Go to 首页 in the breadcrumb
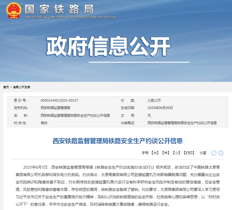This screenshot has width=232, height=210. pyautogui.click(x=6, y=87)
